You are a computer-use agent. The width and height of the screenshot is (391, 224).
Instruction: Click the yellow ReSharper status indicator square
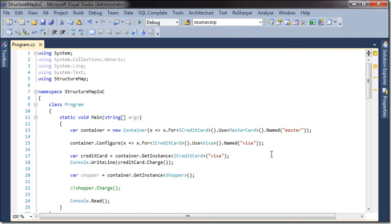tap(375, 53)
